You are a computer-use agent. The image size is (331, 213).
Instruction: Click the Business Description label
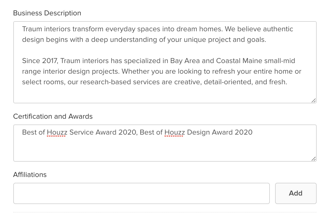(47, 13)
